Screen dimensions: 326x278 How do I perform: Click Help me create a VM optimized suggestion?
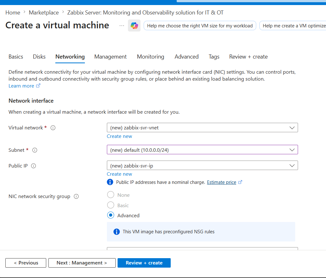[293, 26]
